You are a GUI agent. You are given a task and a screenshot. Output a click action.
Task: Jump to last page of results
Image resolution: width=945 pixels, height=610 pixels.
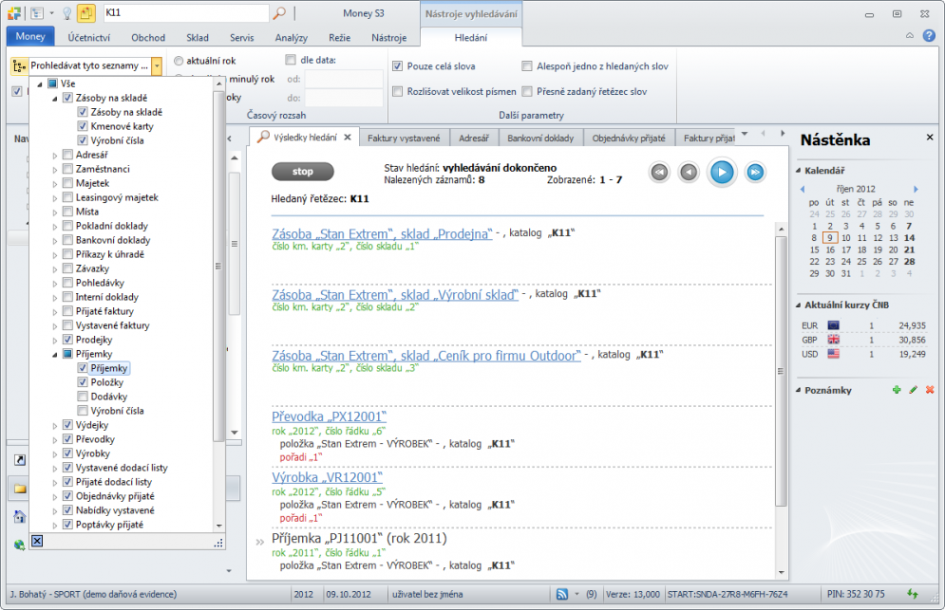tap(754, 173)
